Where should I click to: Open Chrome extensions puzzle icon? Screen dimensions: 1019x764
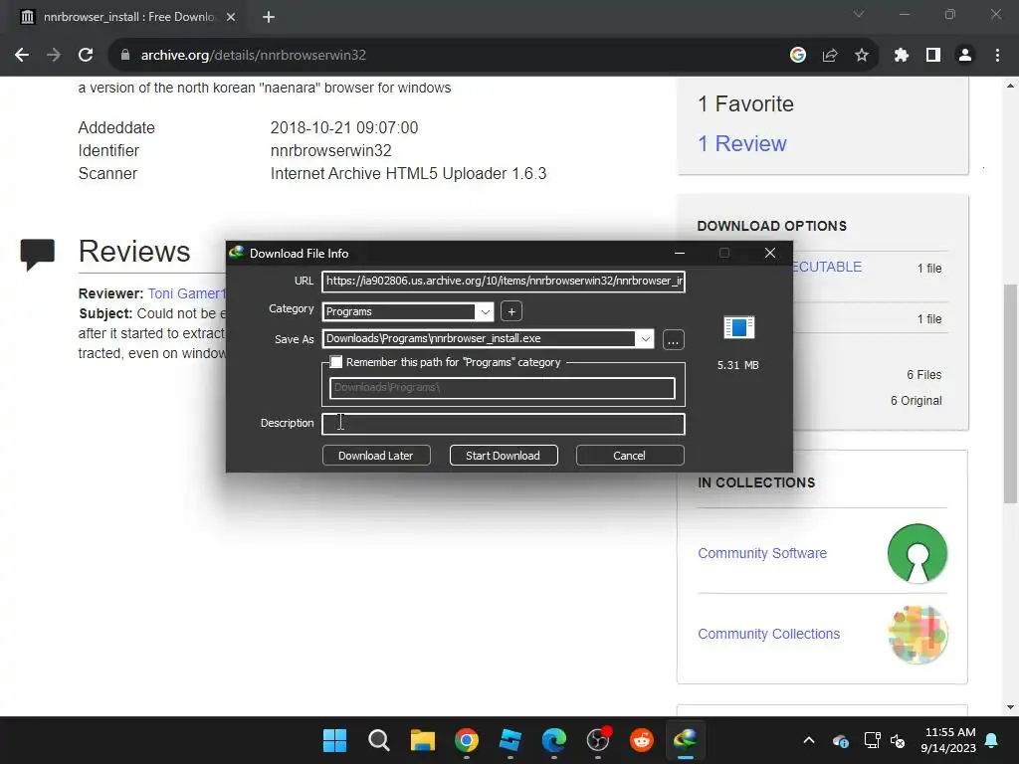point(902,56)
